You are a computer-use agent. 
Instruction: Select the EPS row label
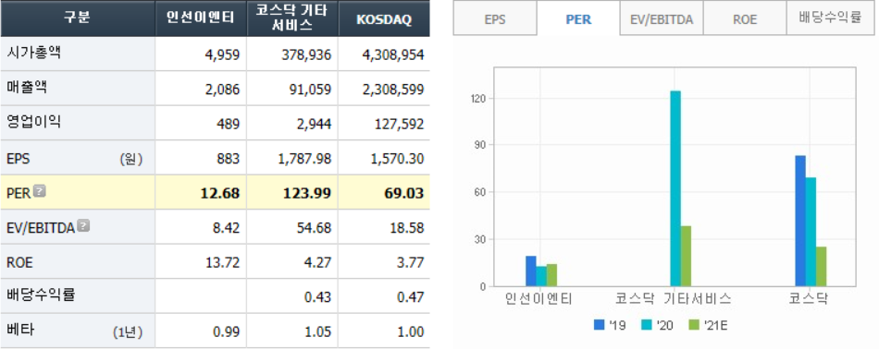click(18, 159)
